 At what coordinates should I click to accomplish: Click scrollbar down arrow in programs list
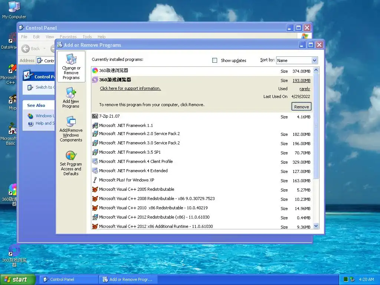coord(316,226)
